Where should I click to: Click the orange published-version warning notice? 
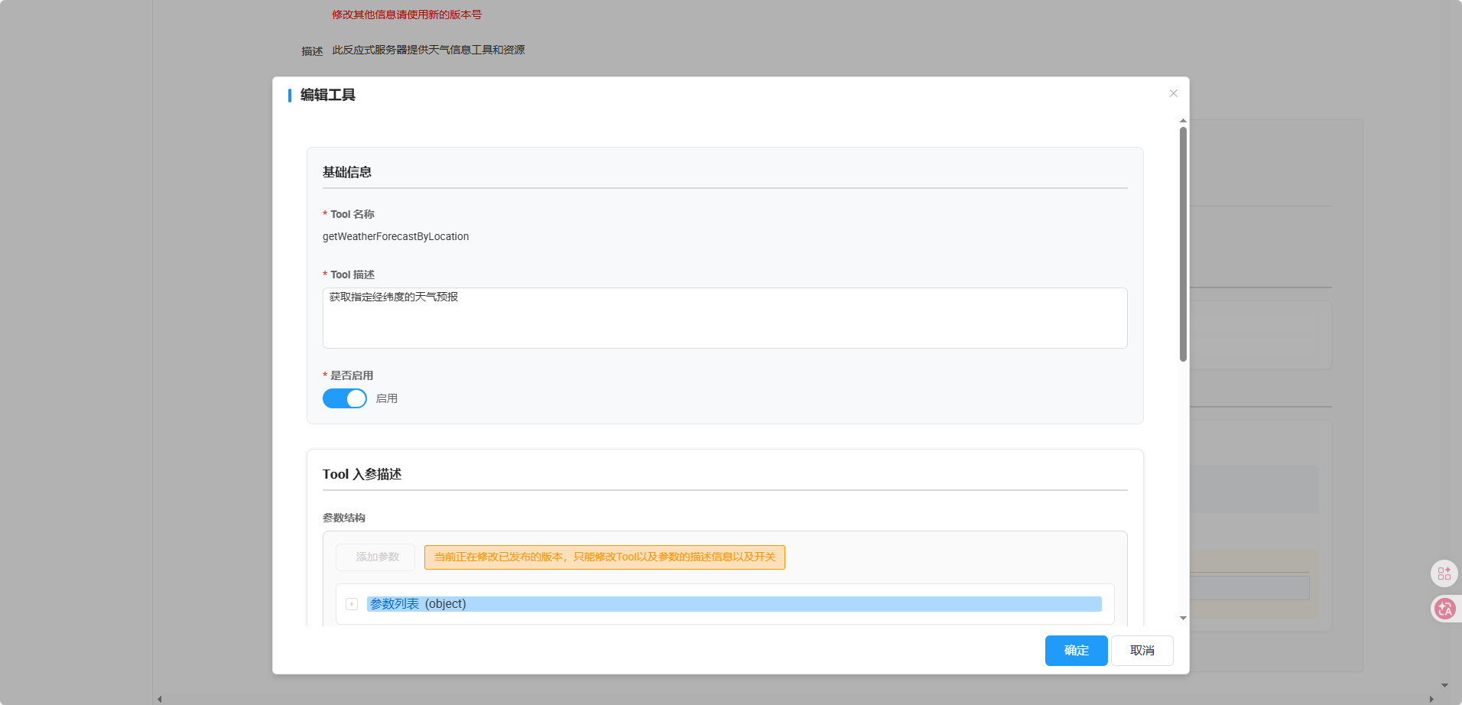pos(605,557)
